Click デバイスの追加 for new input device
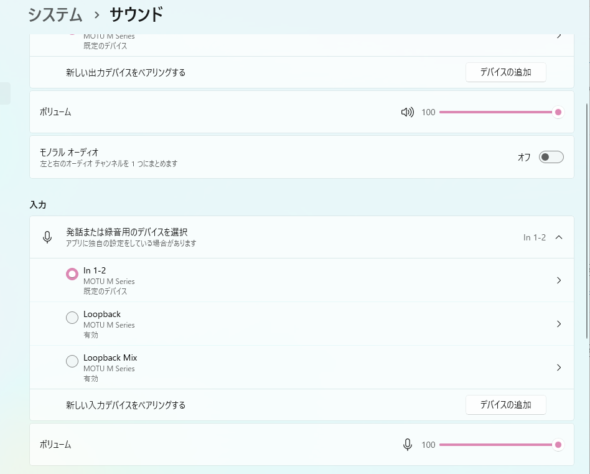The image size is (590, 474). pos(505,405)
